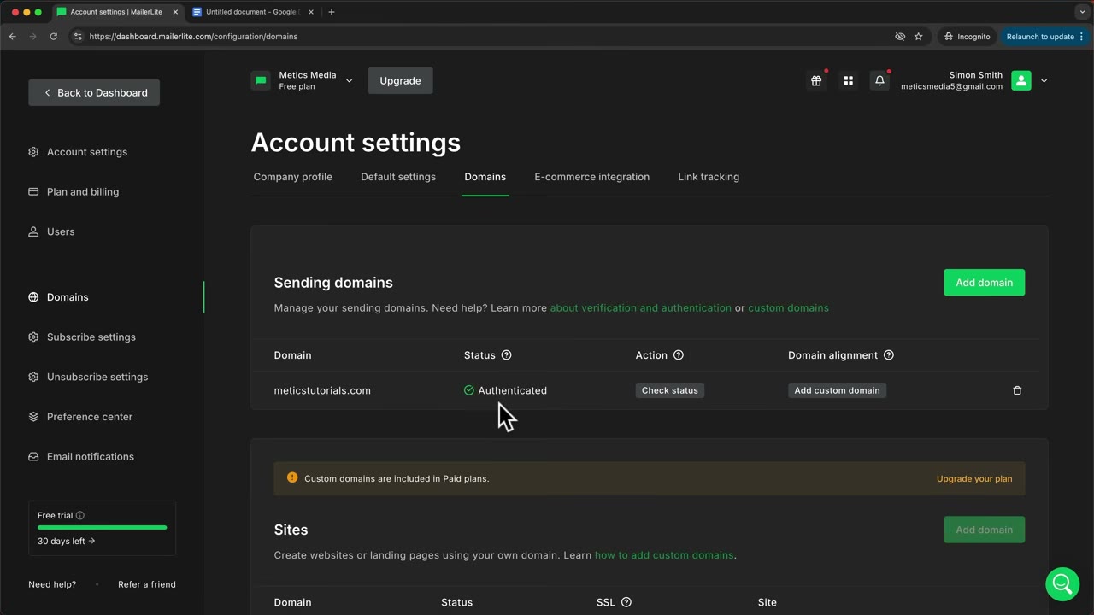Open the gift rewards icon
The image size is (1094, 615).
tap(816, 80)
